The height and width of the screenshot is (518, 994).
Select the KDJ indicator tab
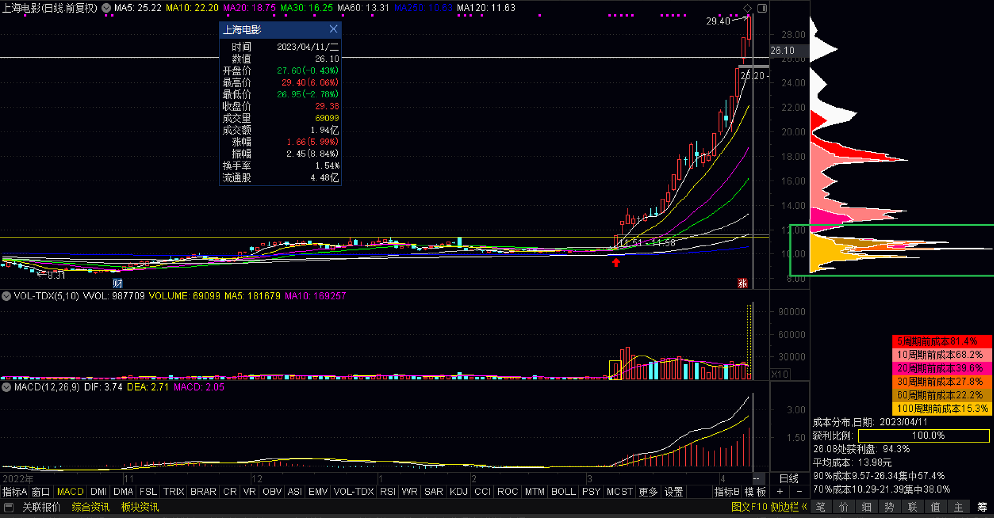click(458, 492)
